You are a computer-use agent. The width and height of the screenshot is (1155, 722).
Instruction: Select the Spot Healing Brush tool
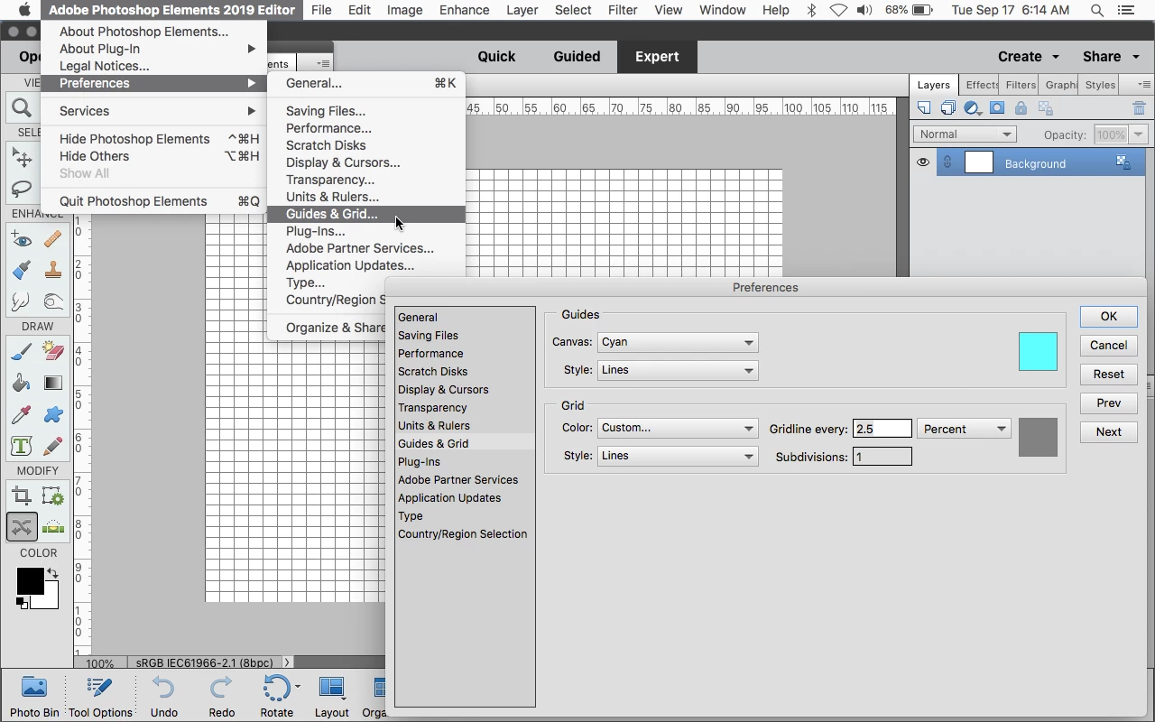tap(52, 239)
